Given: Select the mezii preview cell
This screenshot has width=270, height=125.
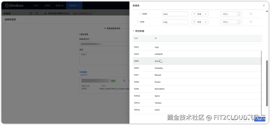Looking at the screenshot, I should click(x=157, y=110).
